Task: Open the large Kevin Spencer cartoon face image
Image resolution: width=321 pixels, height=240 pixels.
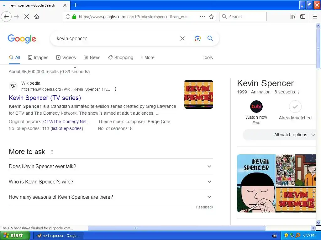Action: (x=256, y=183)
